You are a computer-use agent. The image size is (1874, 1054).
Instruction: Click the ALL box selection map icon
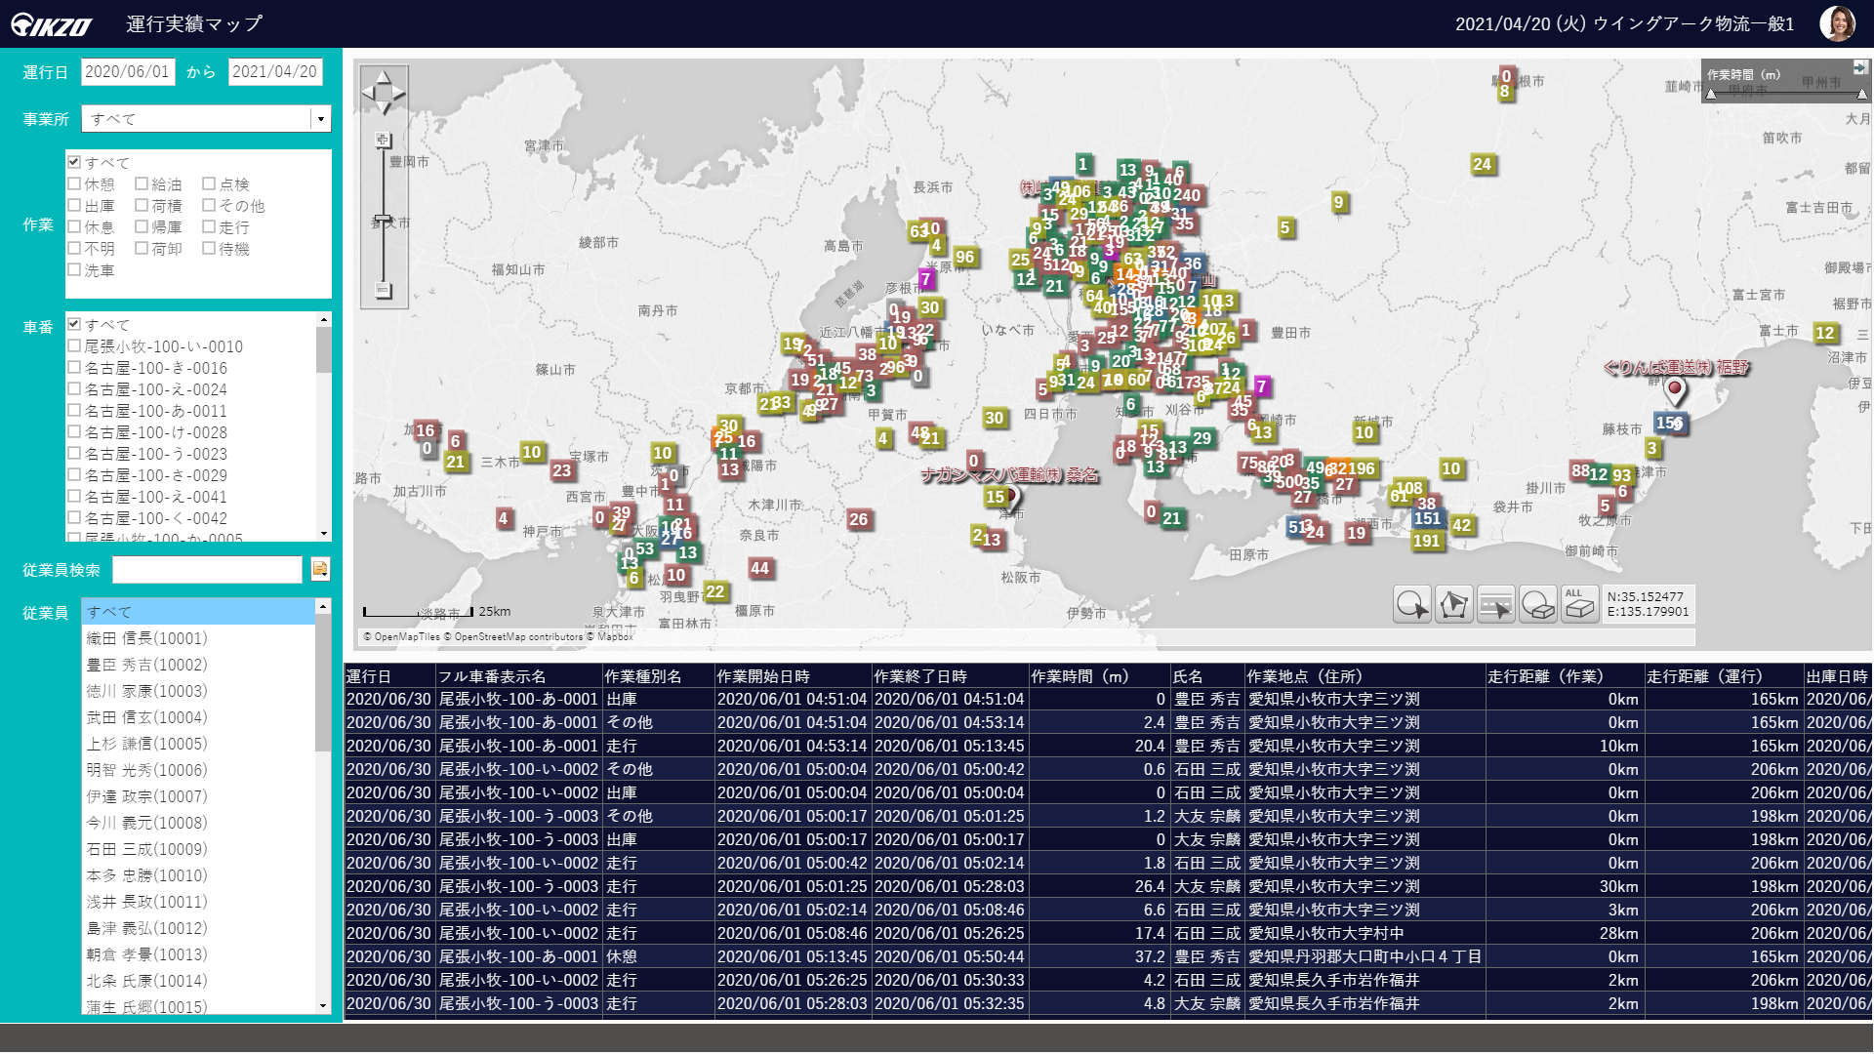(x=1578, y=605)
